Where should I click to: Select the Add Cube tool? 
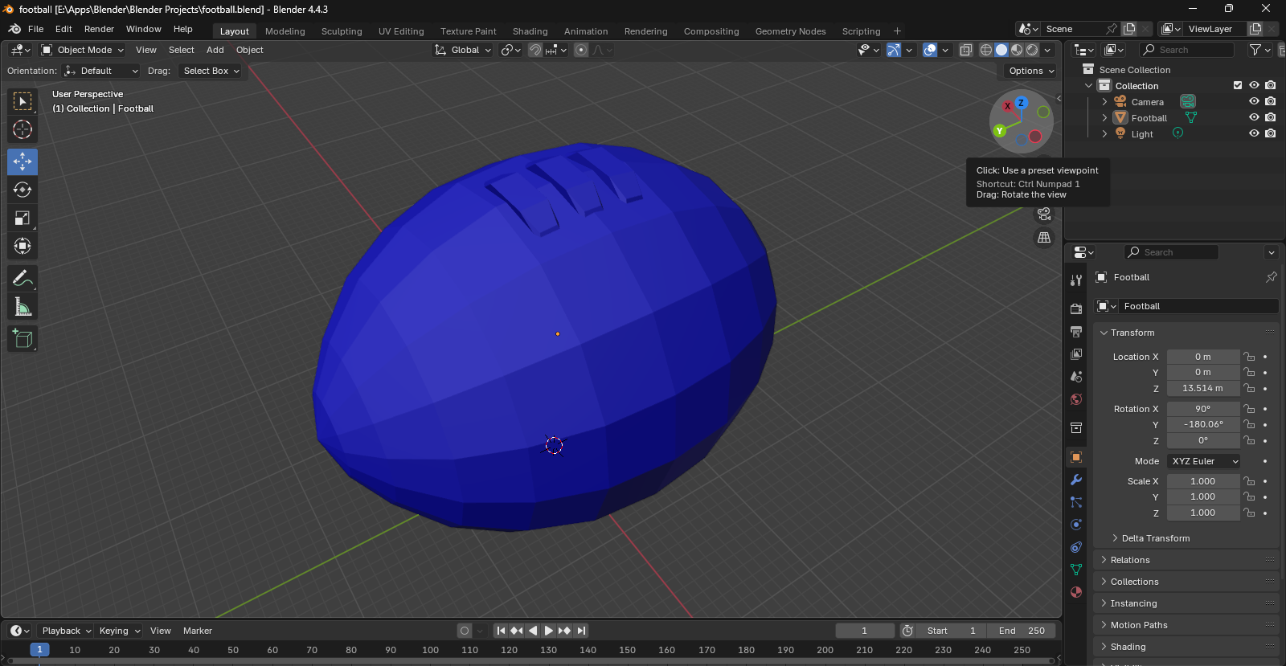tap(23, 338)
